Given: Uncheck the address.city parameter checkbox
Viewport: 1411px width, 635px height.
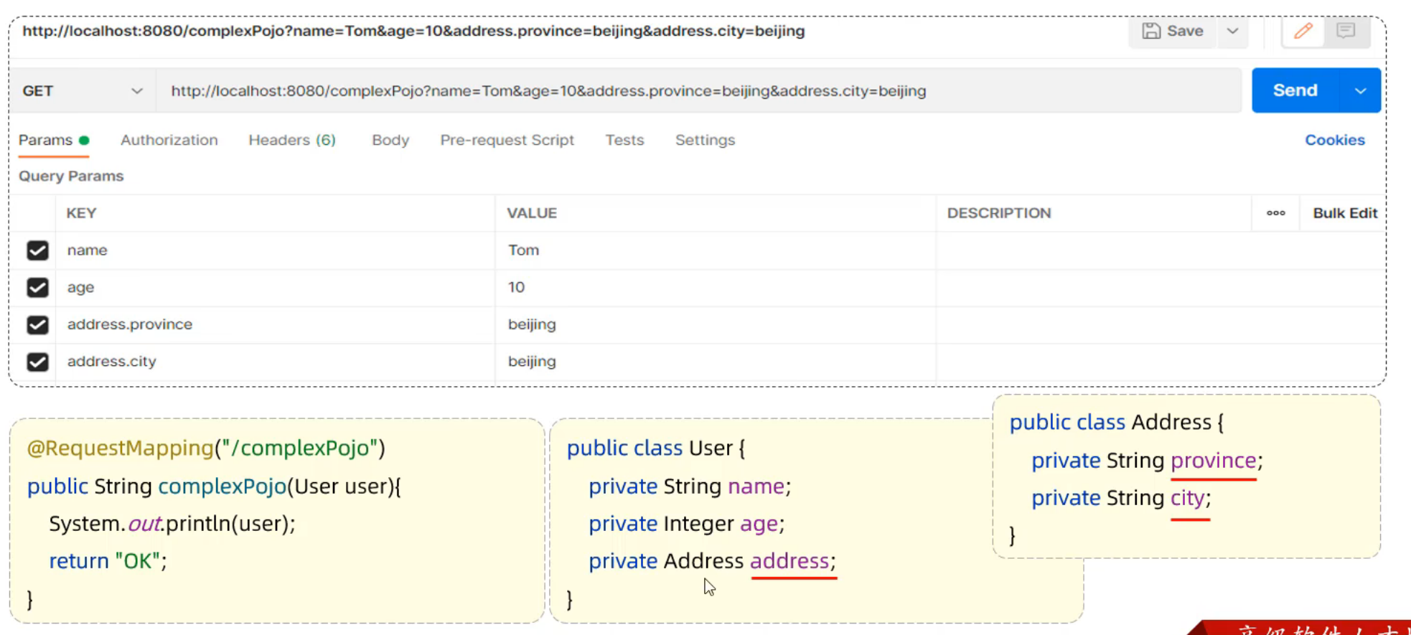Looking at the screenshot, I should tap(37, 362).
